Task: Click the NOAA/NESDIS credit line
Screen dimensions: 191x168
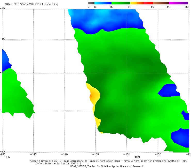Action: coord(107,166)
